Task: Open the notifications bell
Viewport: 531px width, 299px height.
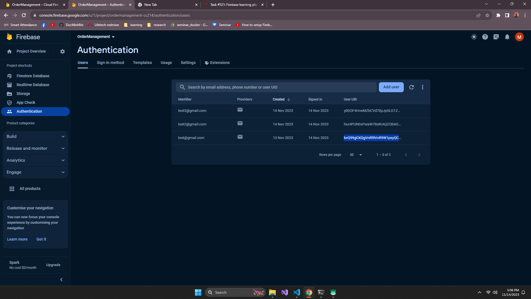Action: coord(507,37)
